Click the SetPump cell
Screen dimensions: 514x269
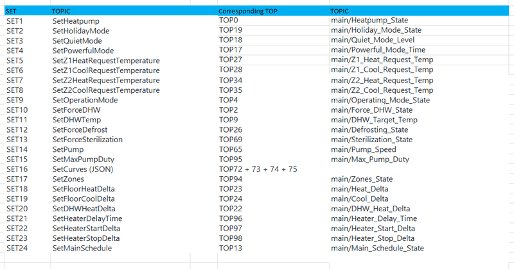(x=69, y=149)
